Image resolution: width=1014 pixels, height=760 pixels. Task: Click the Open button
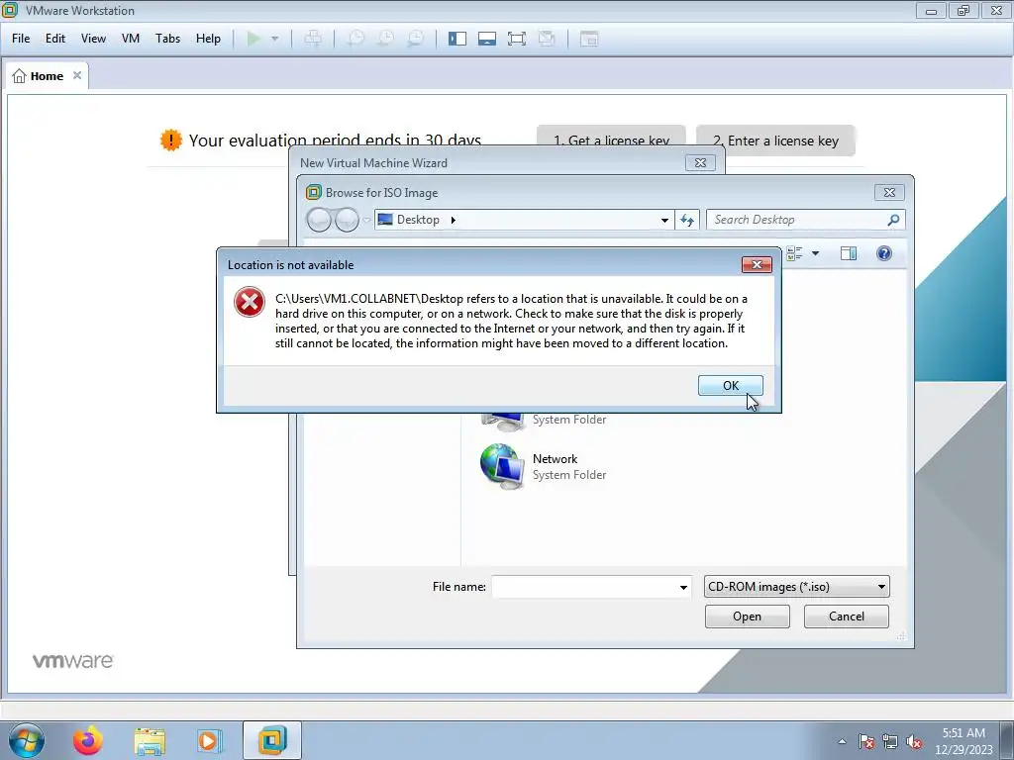pos(747,617)
